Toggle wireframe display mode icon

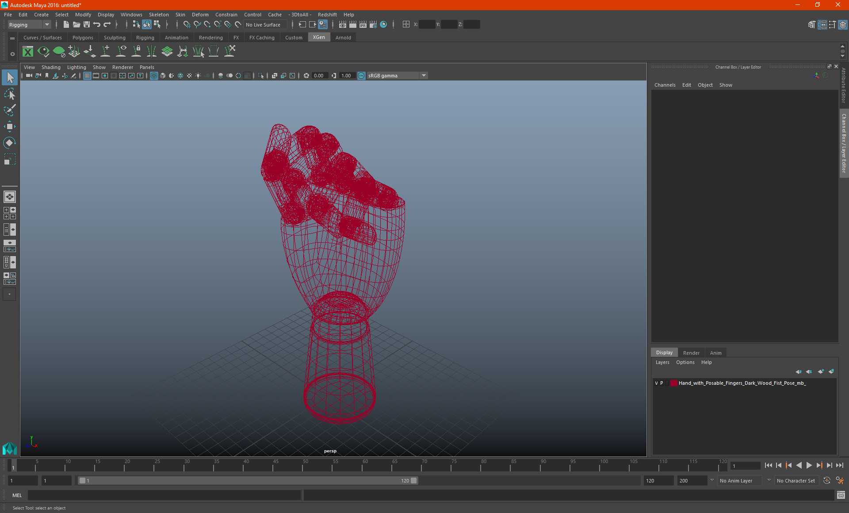[154, 75]
